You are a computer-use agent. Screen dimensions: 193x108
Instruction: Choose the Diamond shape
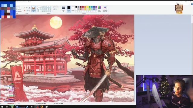40,9
